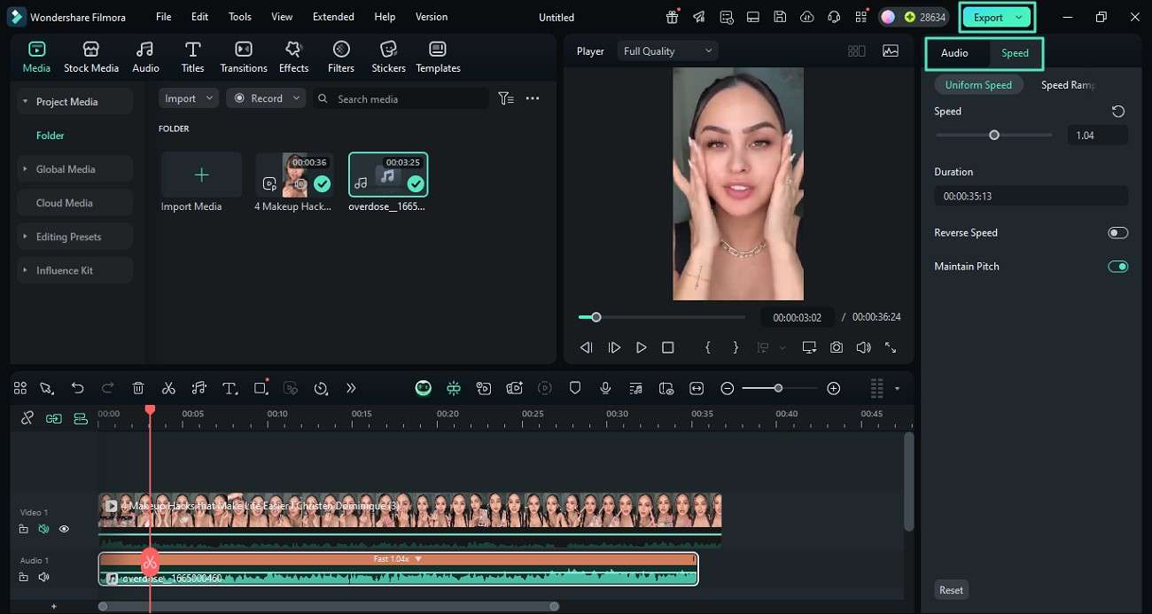Show more timeline tools with double chevron
Viewport: 1152px width, 614px height.
351,388
